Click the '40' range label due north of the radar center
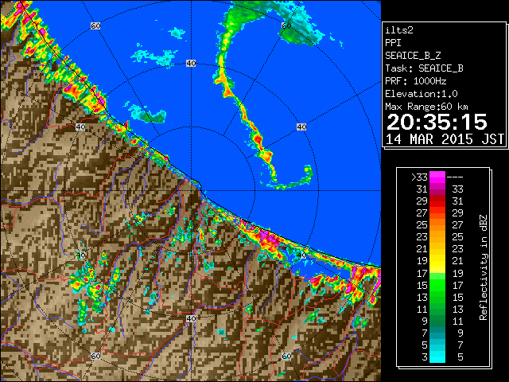 [191, 64]
